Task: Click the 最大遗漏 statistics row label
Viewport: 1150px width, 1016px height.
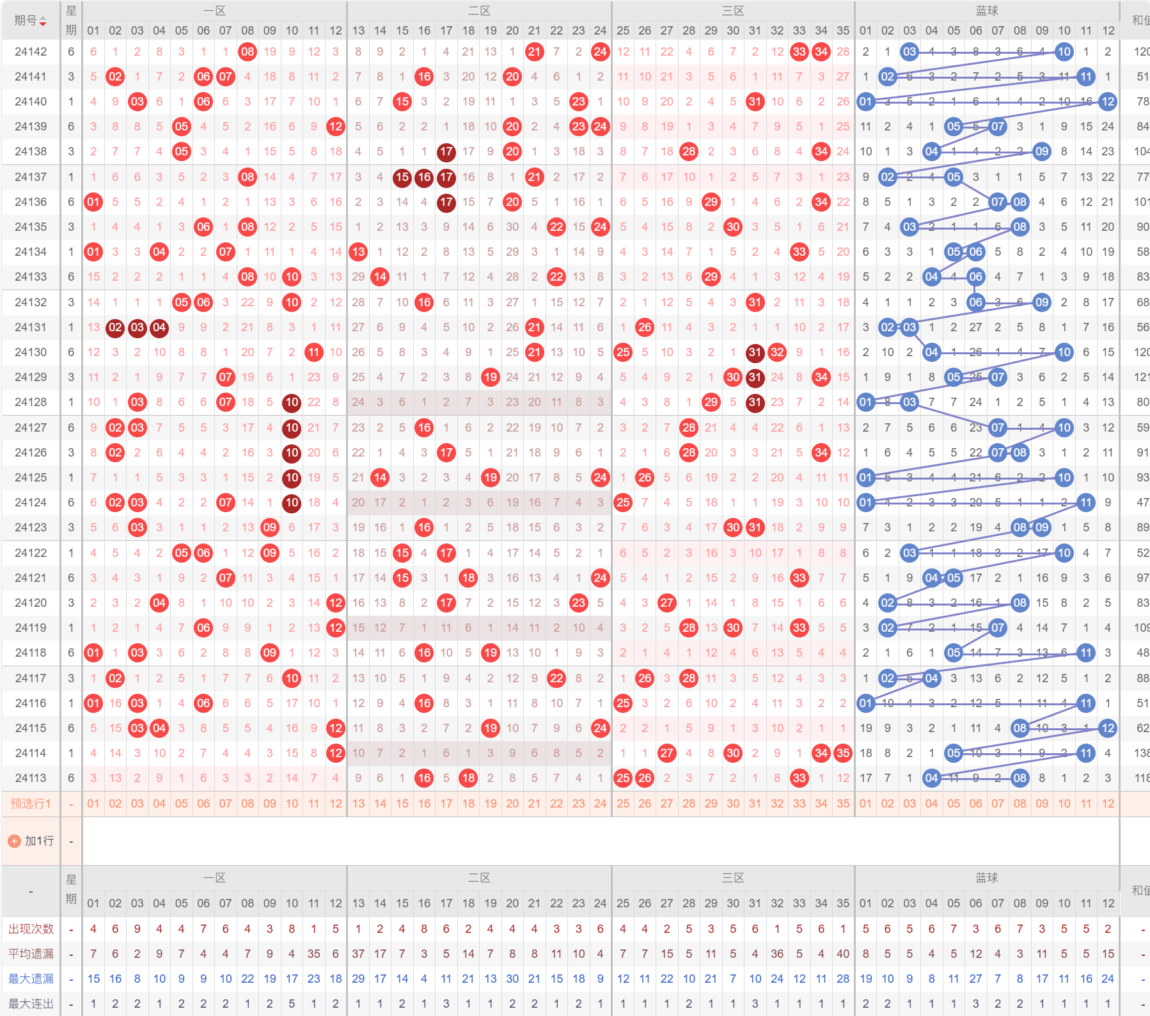Action: (x=31, y=979)
